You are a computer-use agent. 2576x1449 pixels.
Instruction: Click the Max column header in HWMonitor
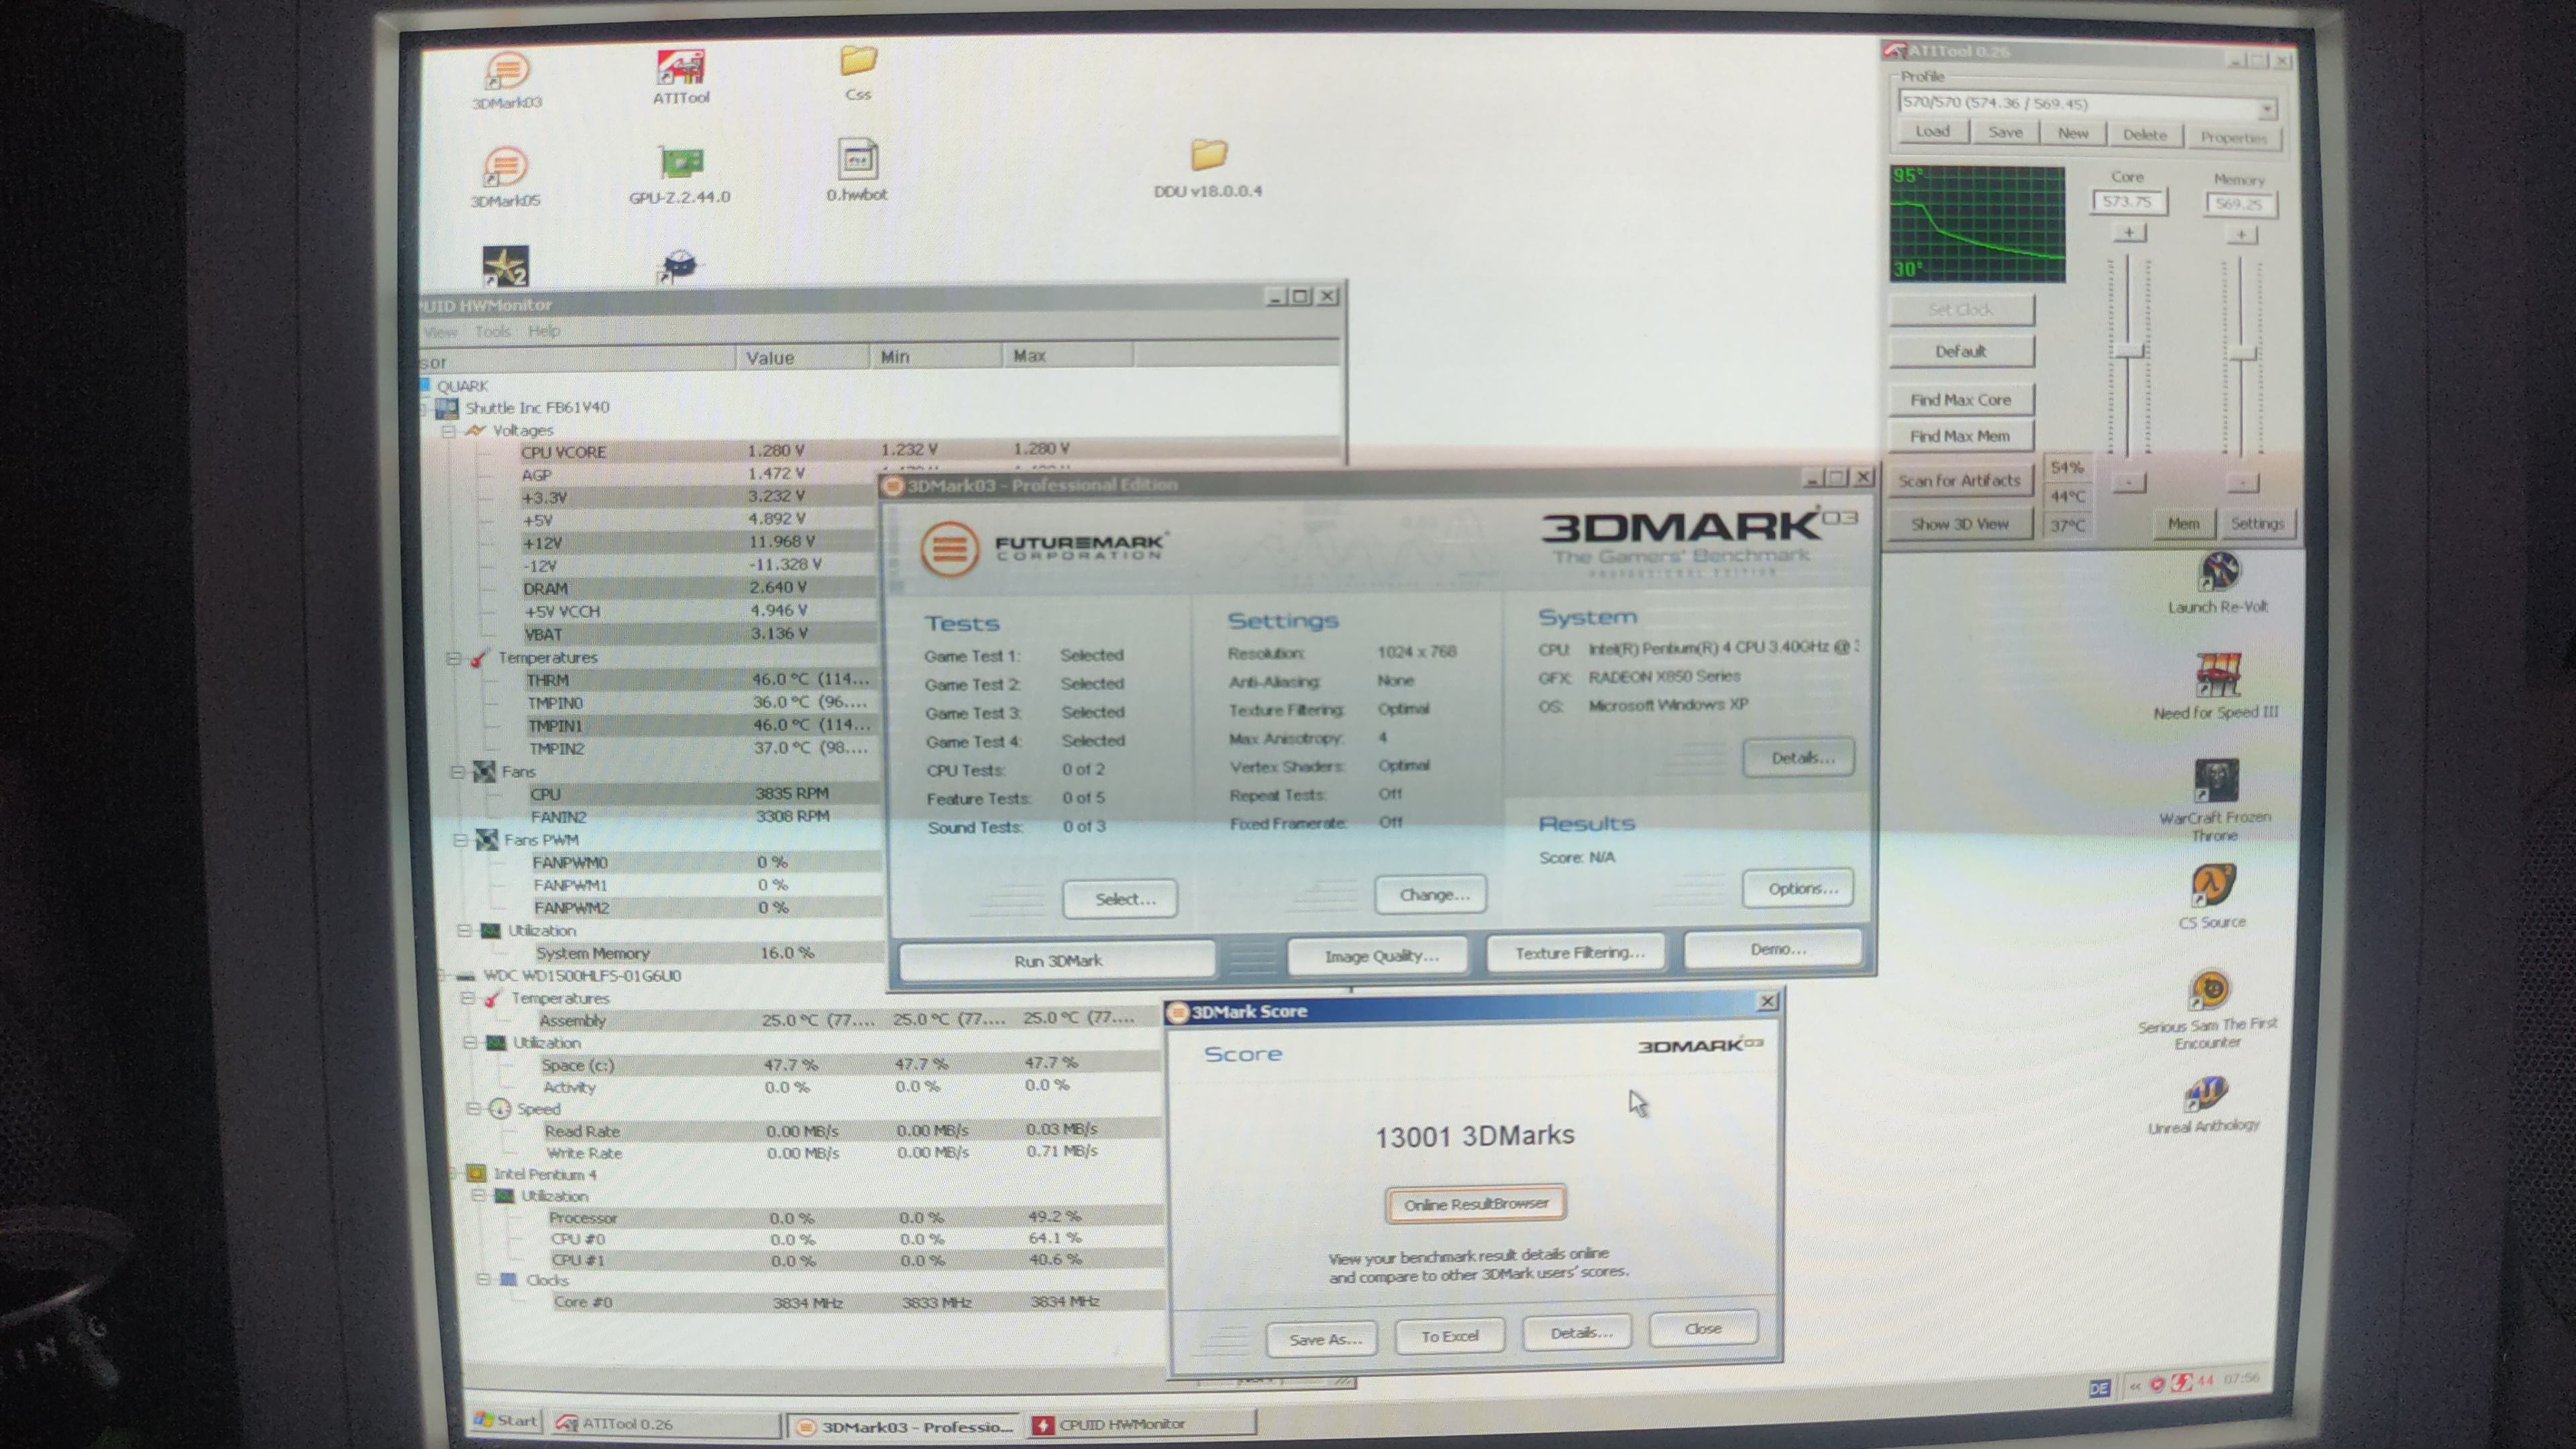point(1067,355)
